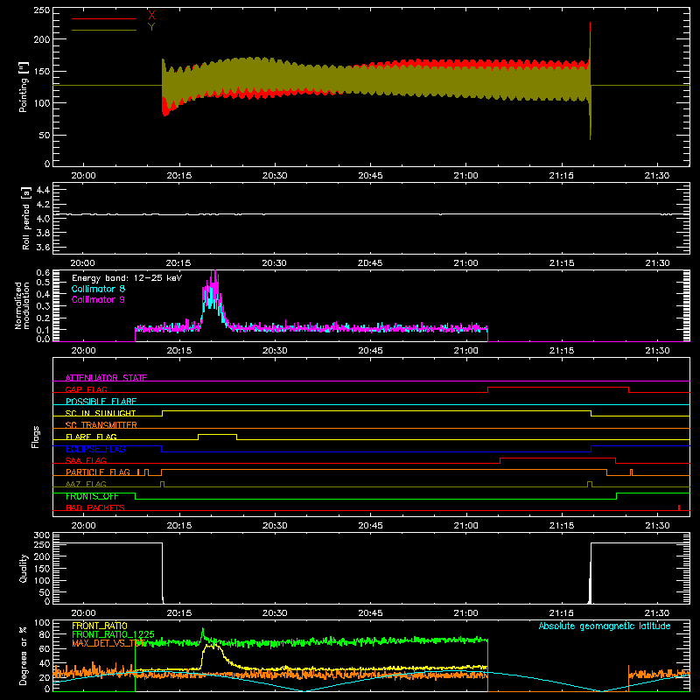Click the BAD_PACKETS spike near 21:33
Screen dimensions: 700x700
(x=679, y=507)
